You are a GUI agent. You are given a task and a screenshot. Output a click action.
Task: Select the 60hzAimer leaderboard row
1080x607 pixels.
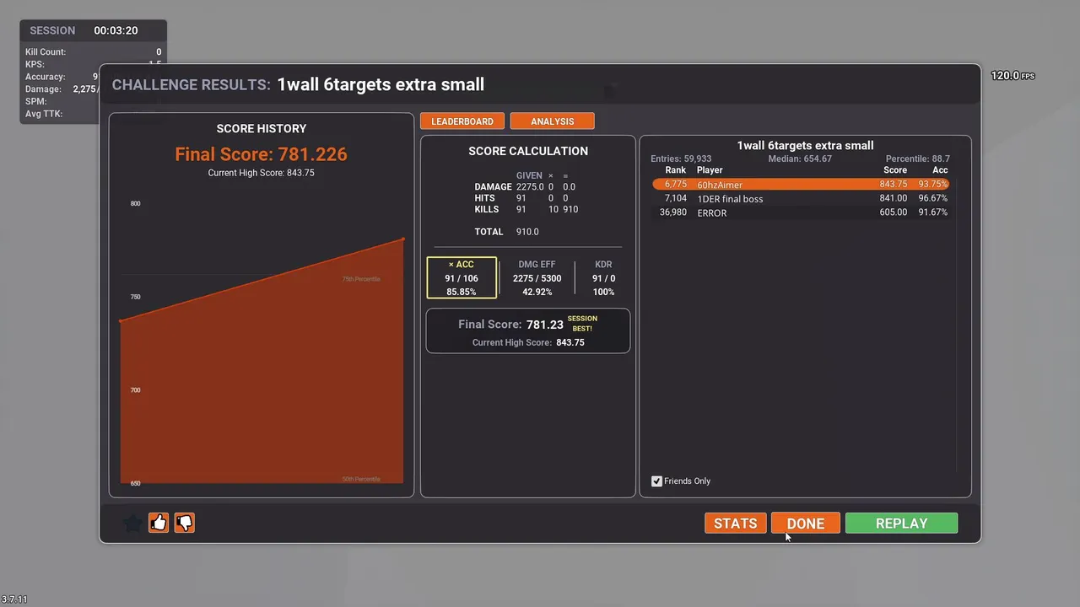click(801, 184)
